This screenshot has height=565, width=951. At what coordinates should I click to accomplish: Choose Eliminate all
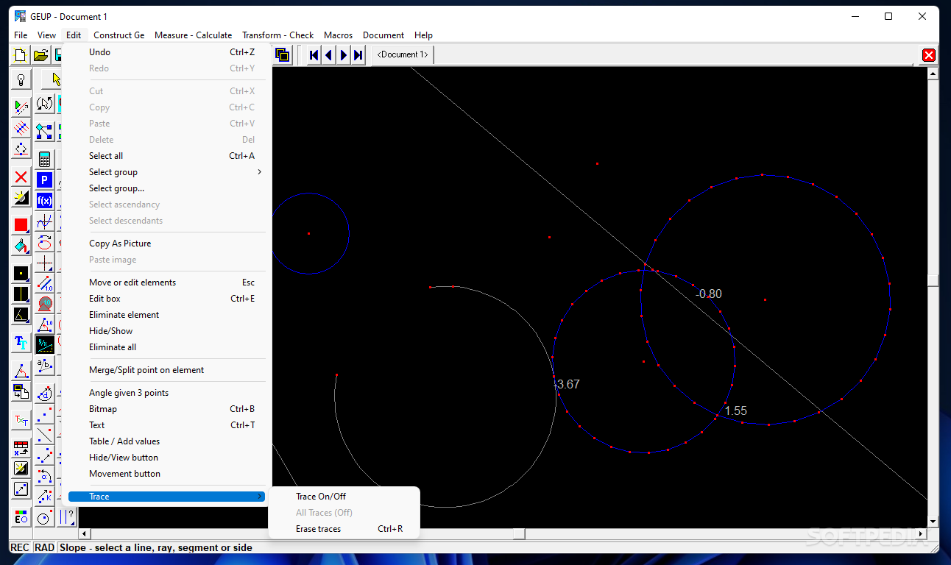[x=166, y=347]
